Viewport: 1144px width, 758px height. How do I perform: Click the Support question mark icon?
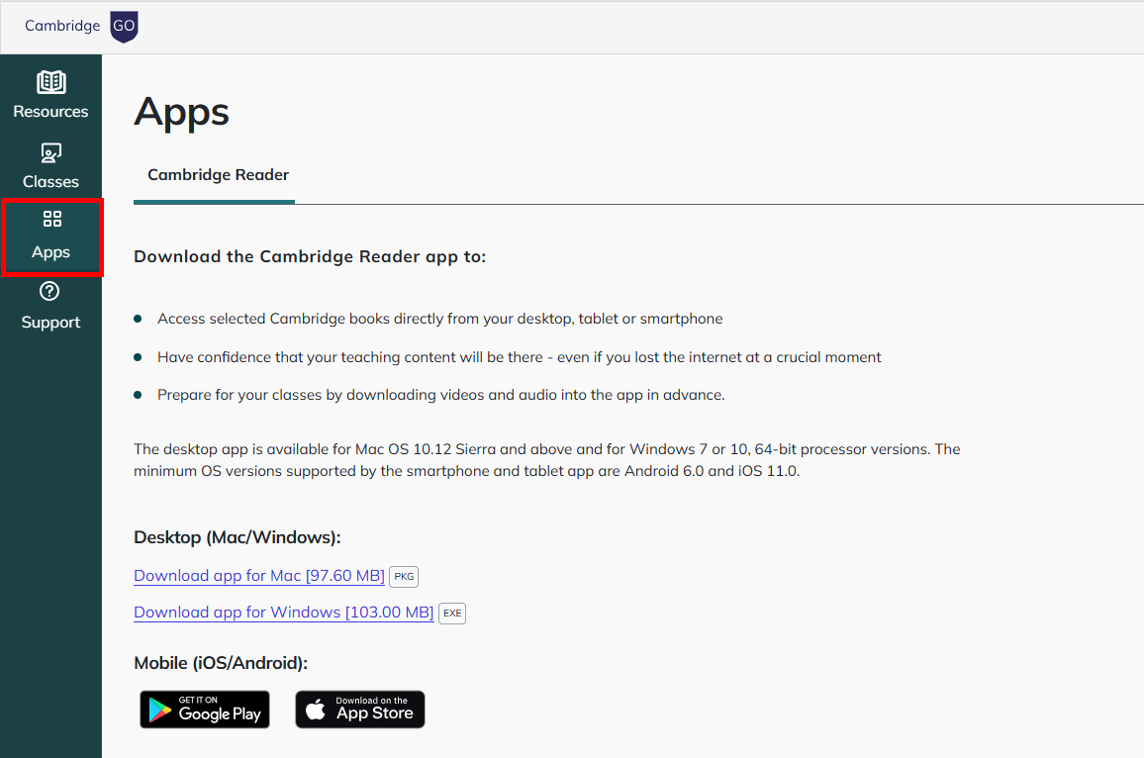(50, 291)
